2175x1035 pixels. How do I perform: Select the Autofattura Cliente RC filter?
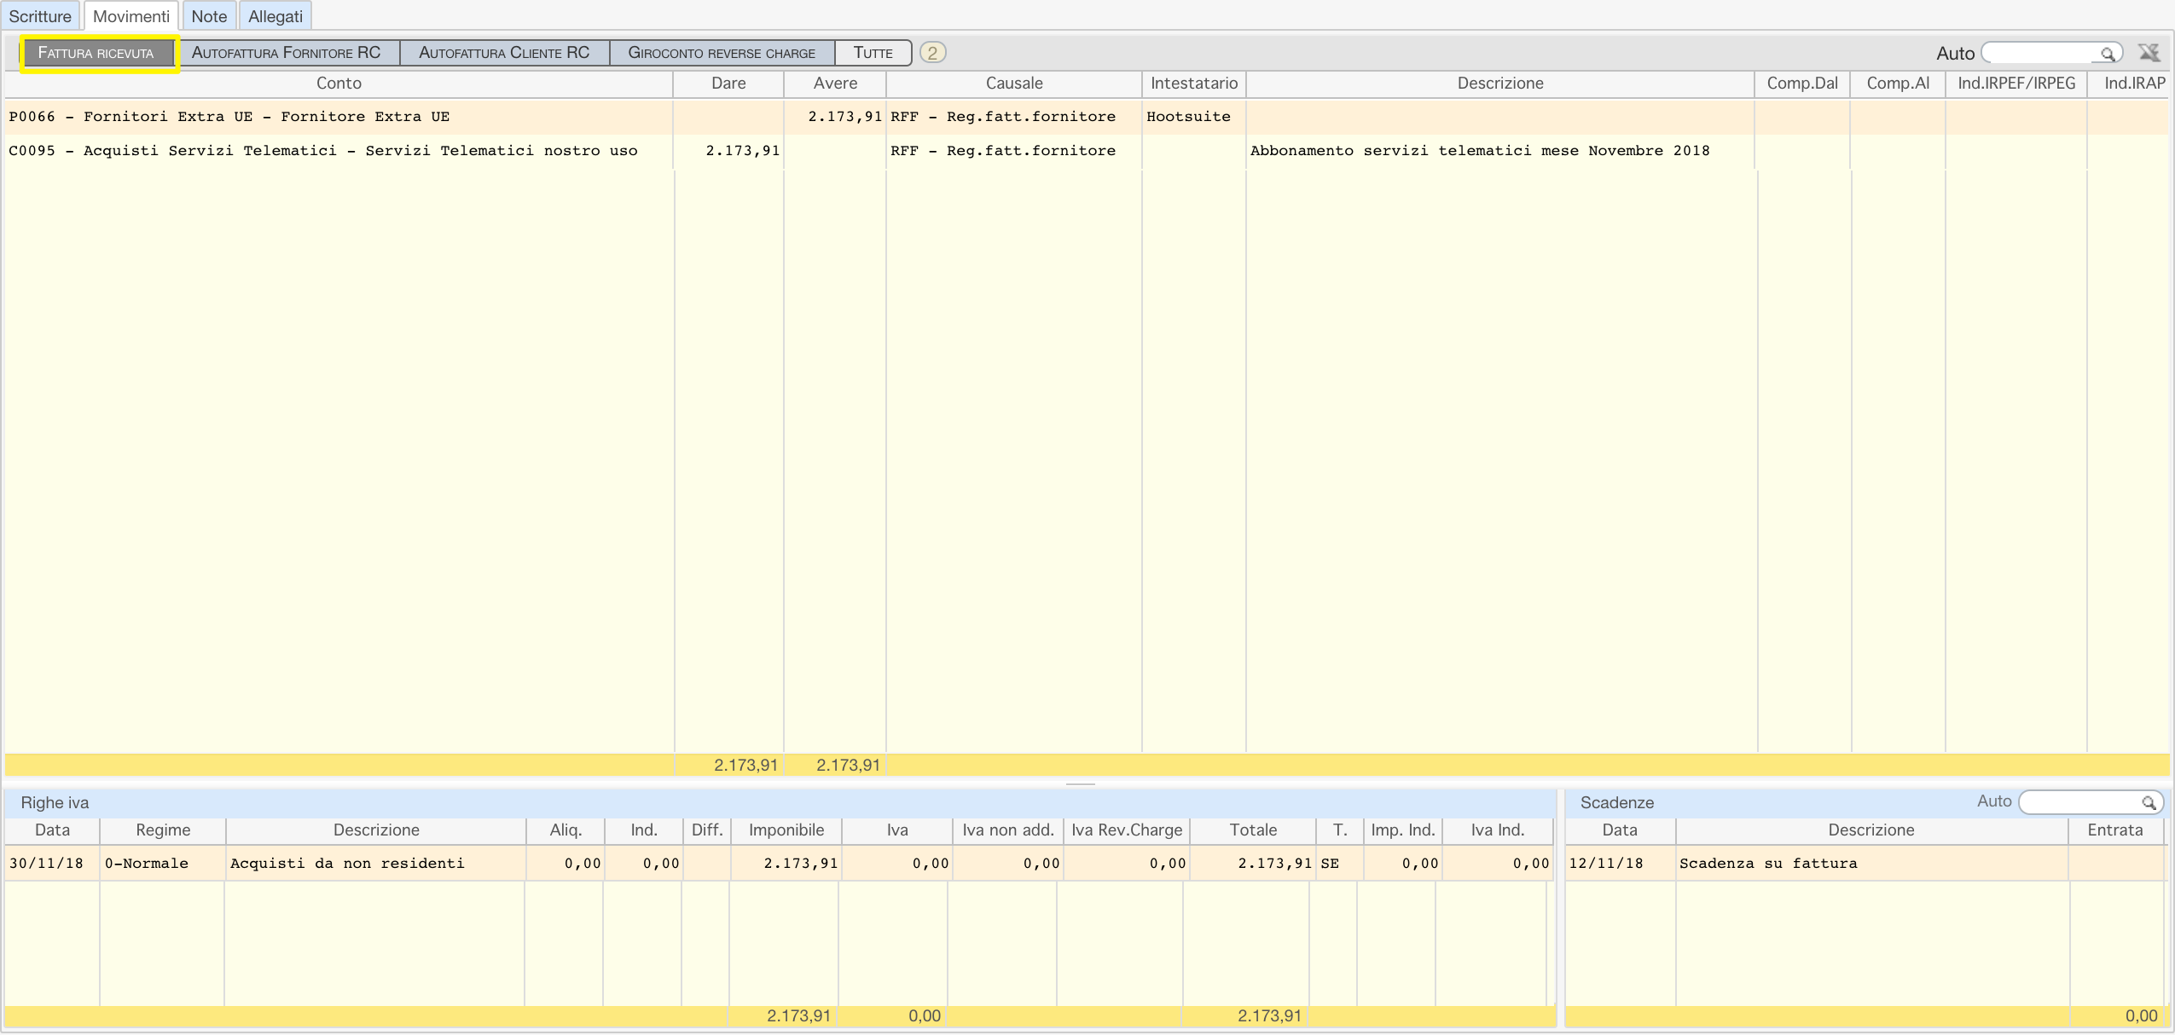(504, 53)
